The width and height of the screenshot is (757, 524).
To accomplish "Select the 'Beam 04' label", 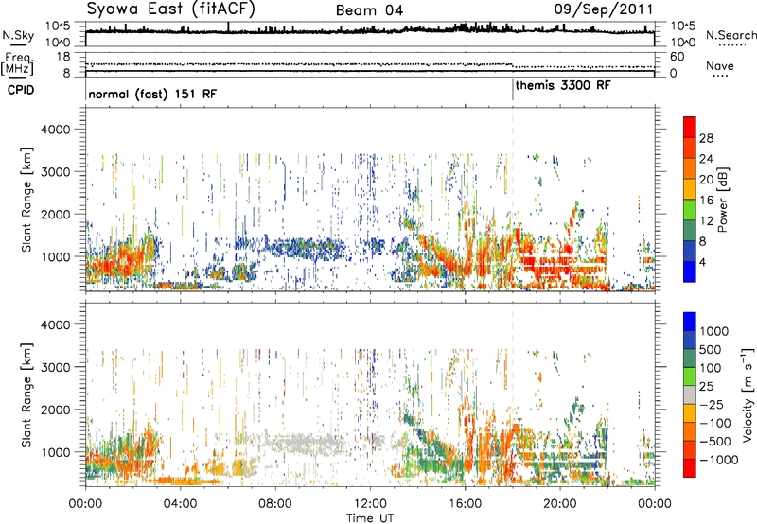I will click(x=369, y=10).
